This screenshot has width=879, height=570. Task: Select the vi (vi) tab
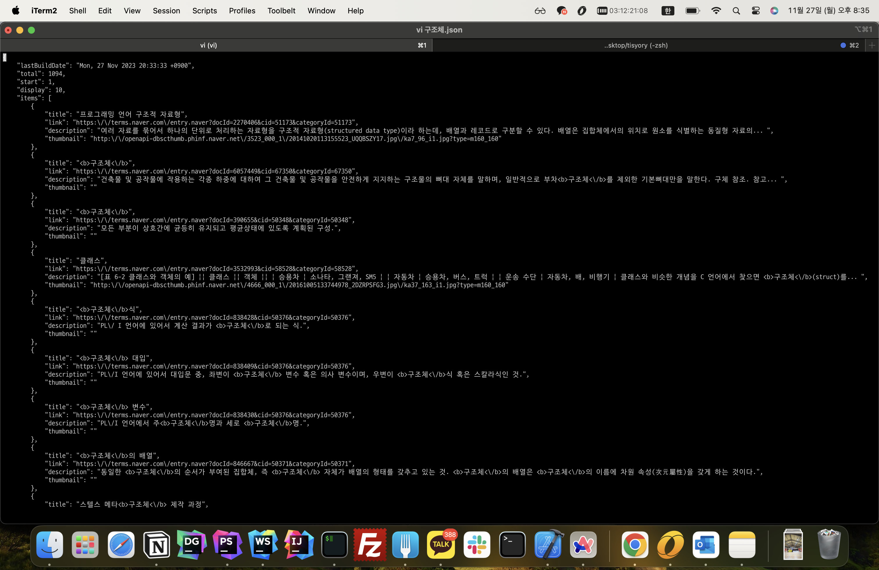tap(209, 45)
